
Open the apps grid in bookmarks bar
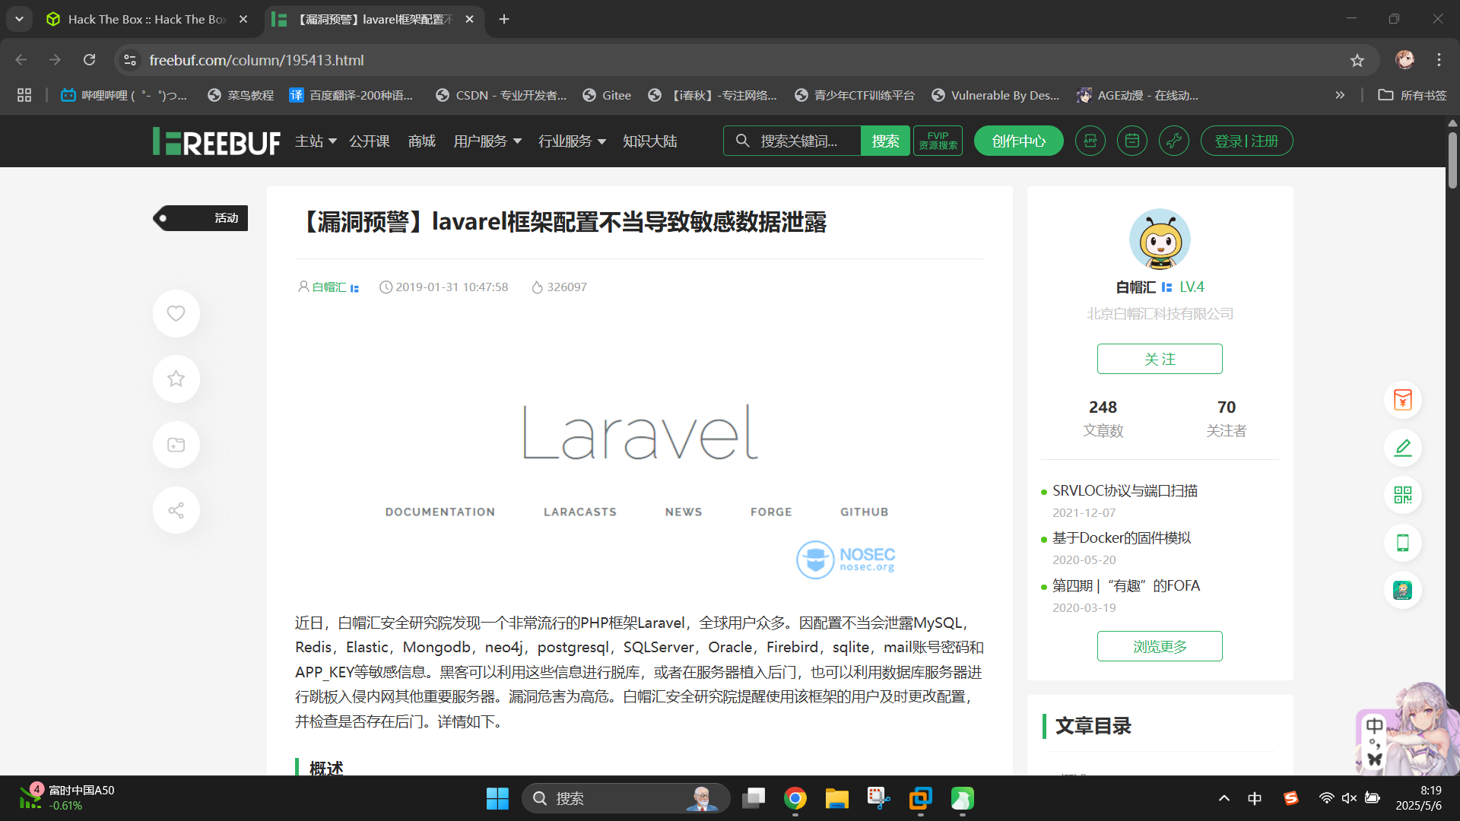24,95
